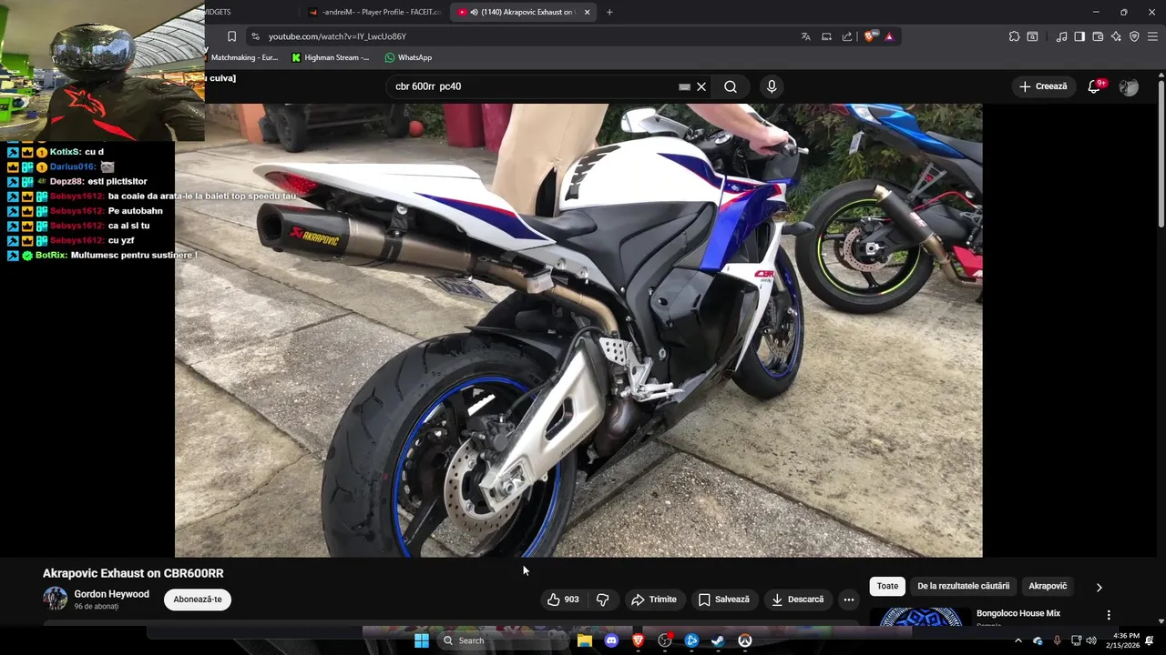This screenshot has height=655, width=1166.
Task: Download the video with Descarcă
Action: click(x=797, y=600)
